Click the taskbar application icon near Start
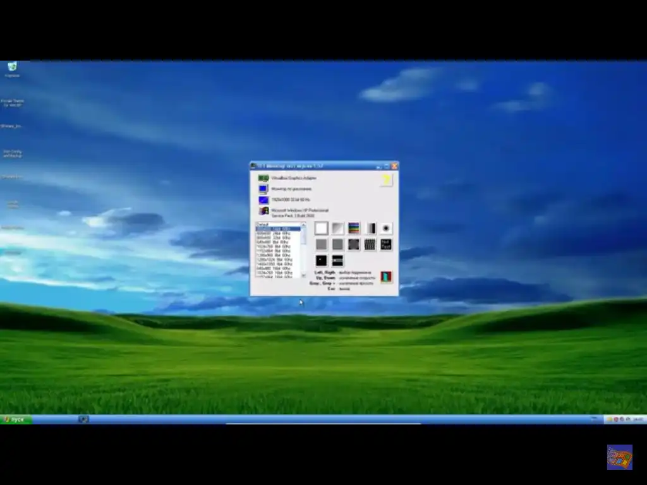The image size is (647, 485). (x=83, y=419)
